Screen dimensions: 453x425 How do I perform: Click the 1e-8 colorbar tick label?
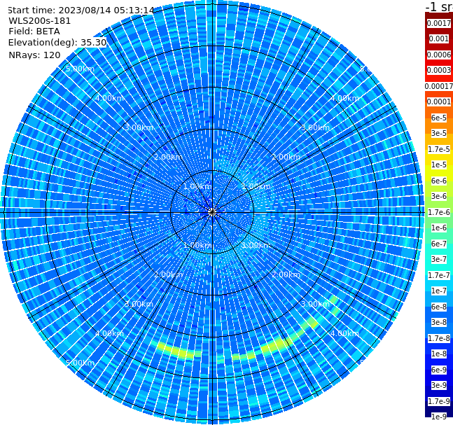[x=439, y=354]
